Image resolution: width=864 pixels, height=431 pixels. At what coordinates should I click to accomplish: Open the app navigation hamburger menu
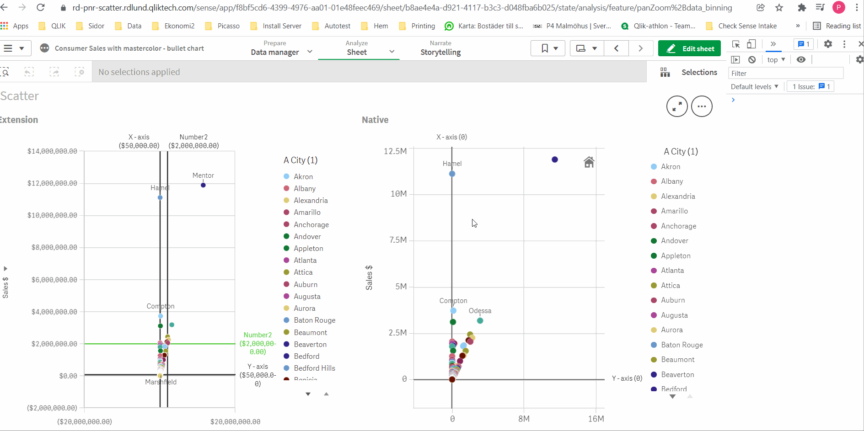pos(16,48)
